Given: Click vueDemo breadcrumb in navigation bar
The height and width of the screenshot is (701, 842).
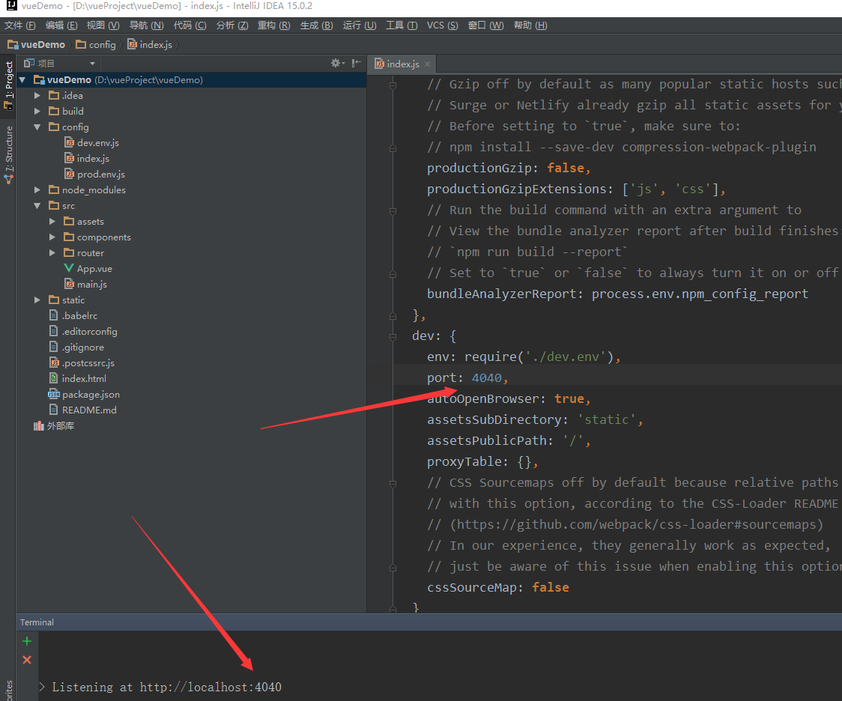Looking at the screenshot, I should (x=36, y=44).
